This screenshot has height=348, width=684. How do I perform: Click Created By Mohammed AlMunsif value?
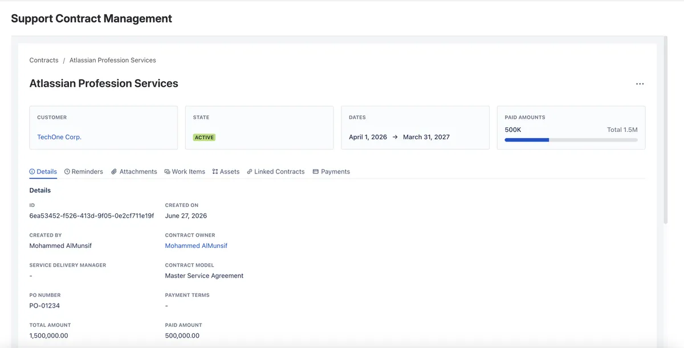(60, 246)
